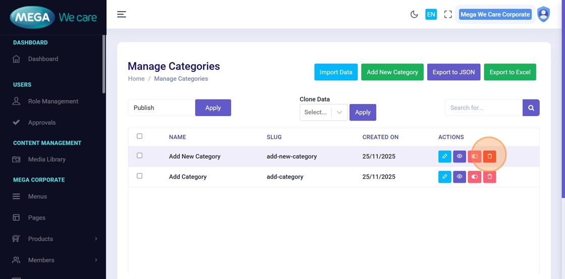This screenshot has height=279, width=565.
Task: Enter fullscreen mode via header icon
Action: (448, 14)
